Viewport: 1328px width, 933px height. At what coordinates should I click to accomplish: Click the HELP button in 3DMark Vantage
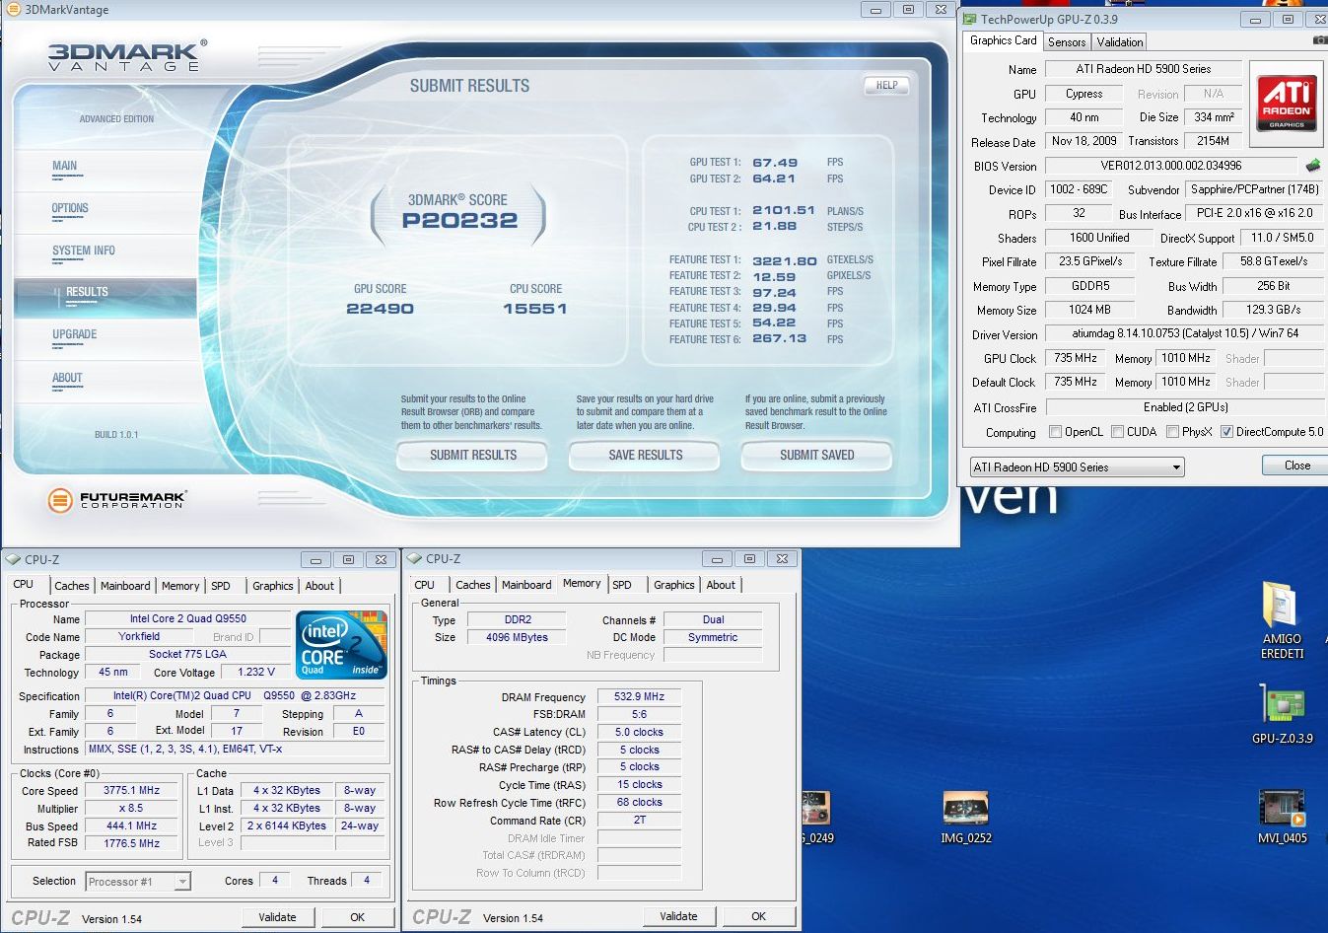(x=886, y=86)
